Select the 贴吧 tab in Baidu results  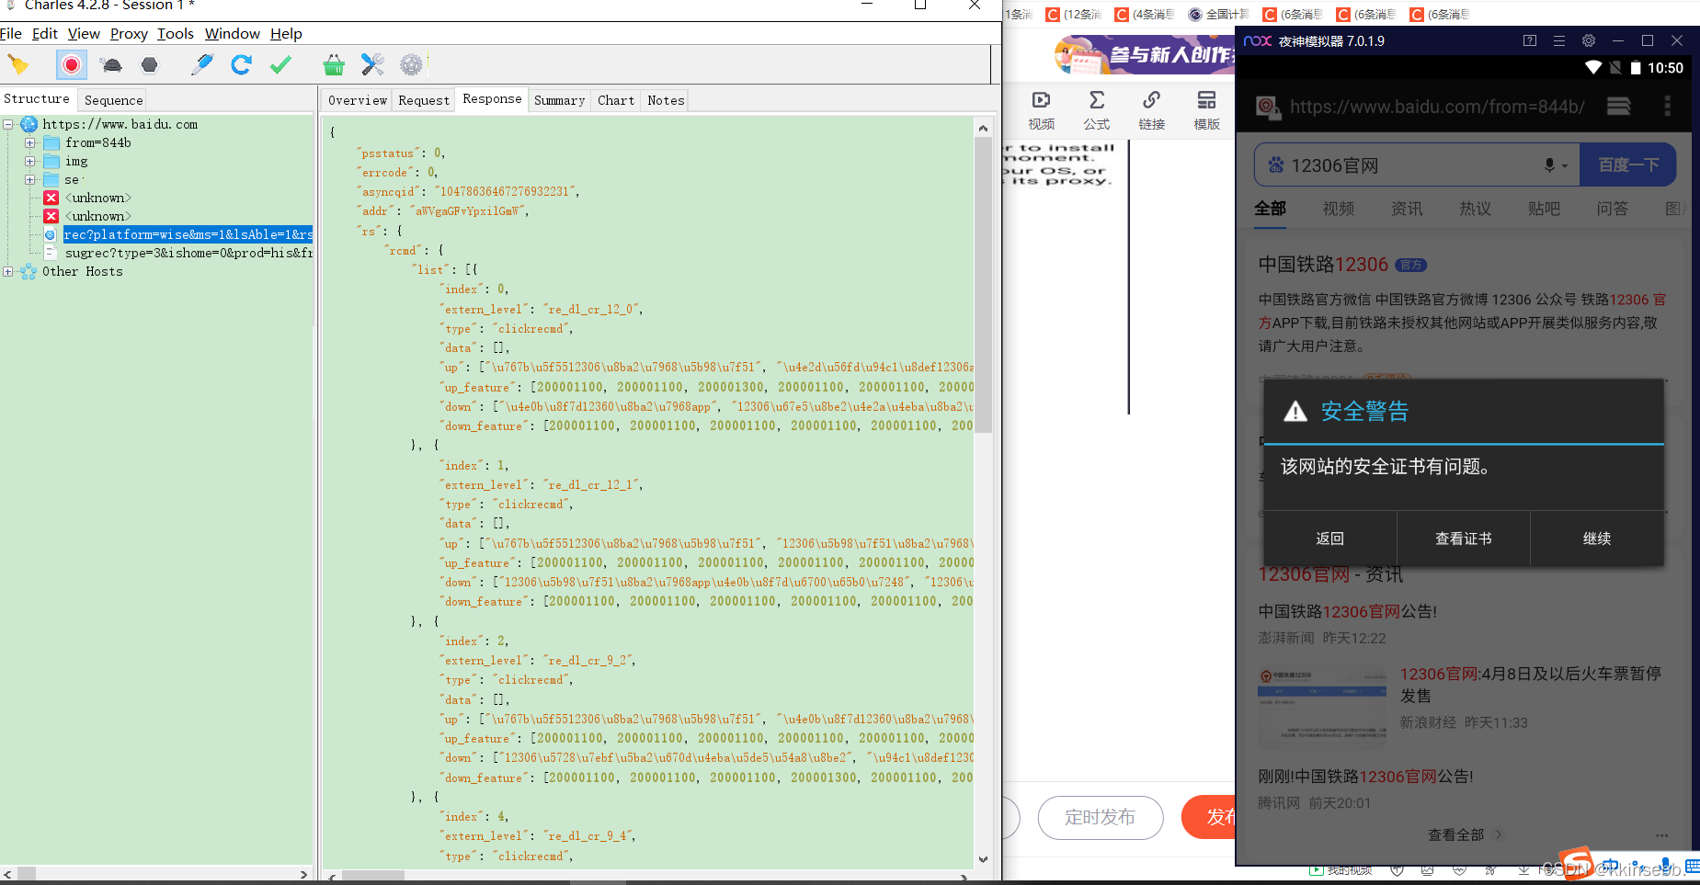[x=1544, y=209]
